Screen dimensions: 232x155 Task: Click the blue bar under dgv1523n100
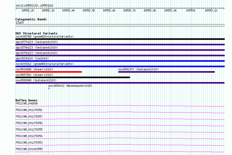point(120,61)
